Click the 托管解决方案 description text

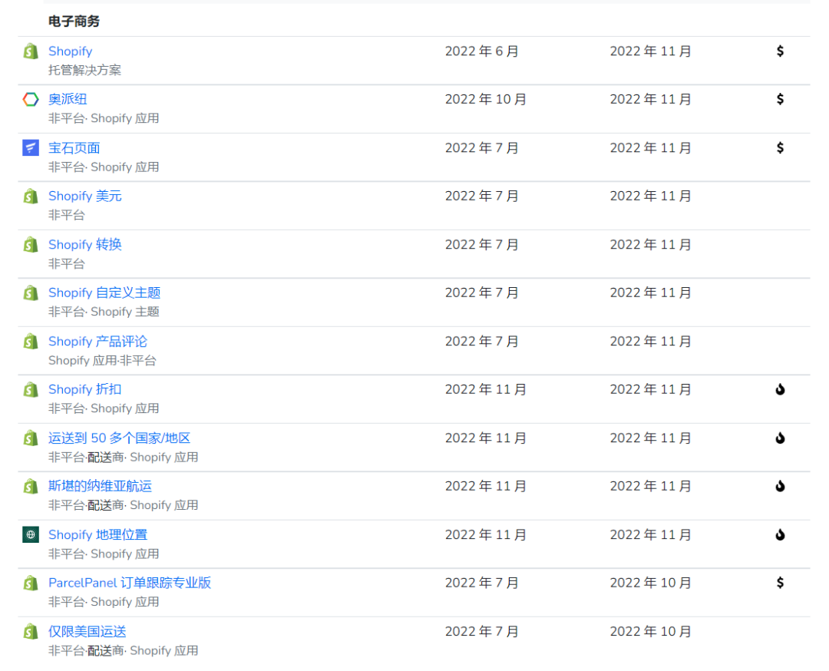[84, 71]
